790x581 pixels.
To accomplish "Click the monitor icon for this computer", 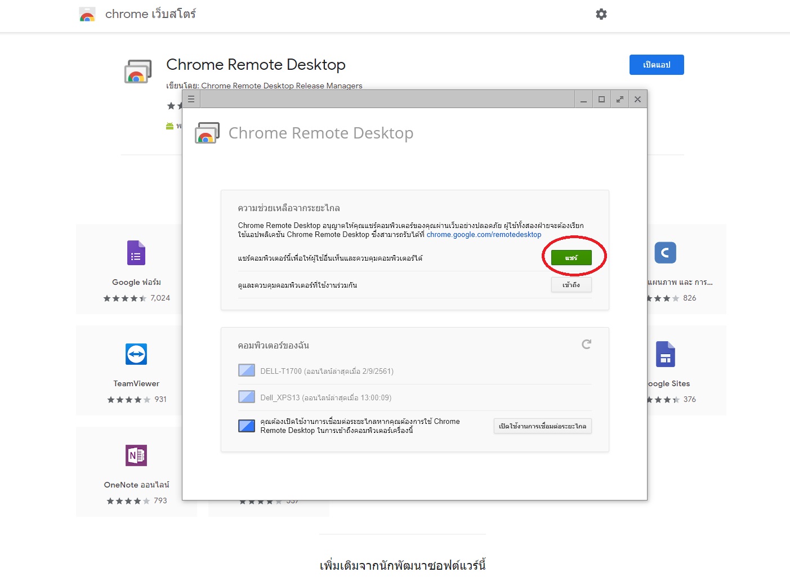I will tap(247, 426).
